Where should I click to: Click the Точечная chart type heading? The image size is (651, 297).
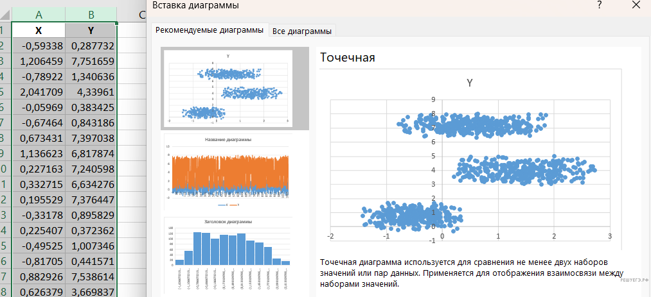pyautogui.click(x=347, y=58)
